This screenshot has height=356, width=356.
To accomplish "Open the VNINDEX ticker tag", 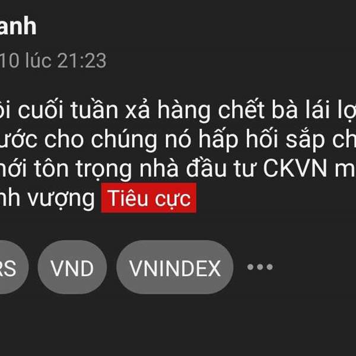I will pos(174,267).
